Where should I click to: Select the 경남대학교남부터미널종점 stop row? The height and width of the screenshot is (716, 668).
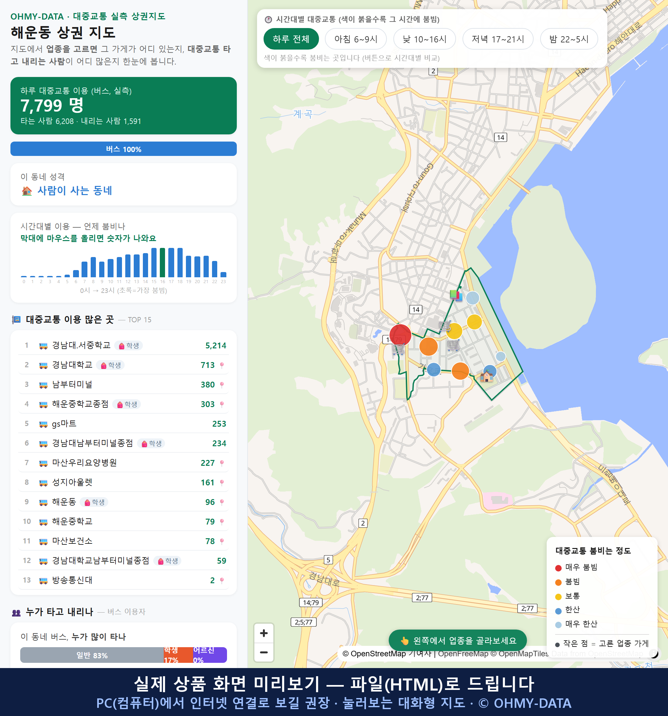(124, 561)
